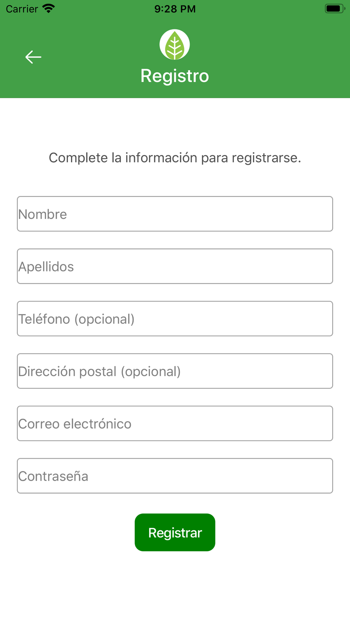Tap the Nombre placeholder text
Screen dimensions: 350x622
(42, 214)
